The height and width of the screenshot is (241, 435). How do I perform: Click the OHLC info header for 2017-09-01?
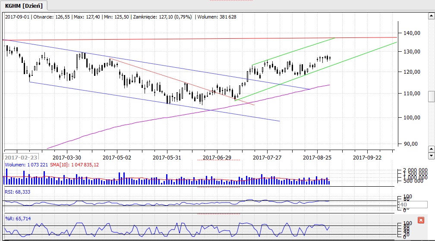(121, 17)
